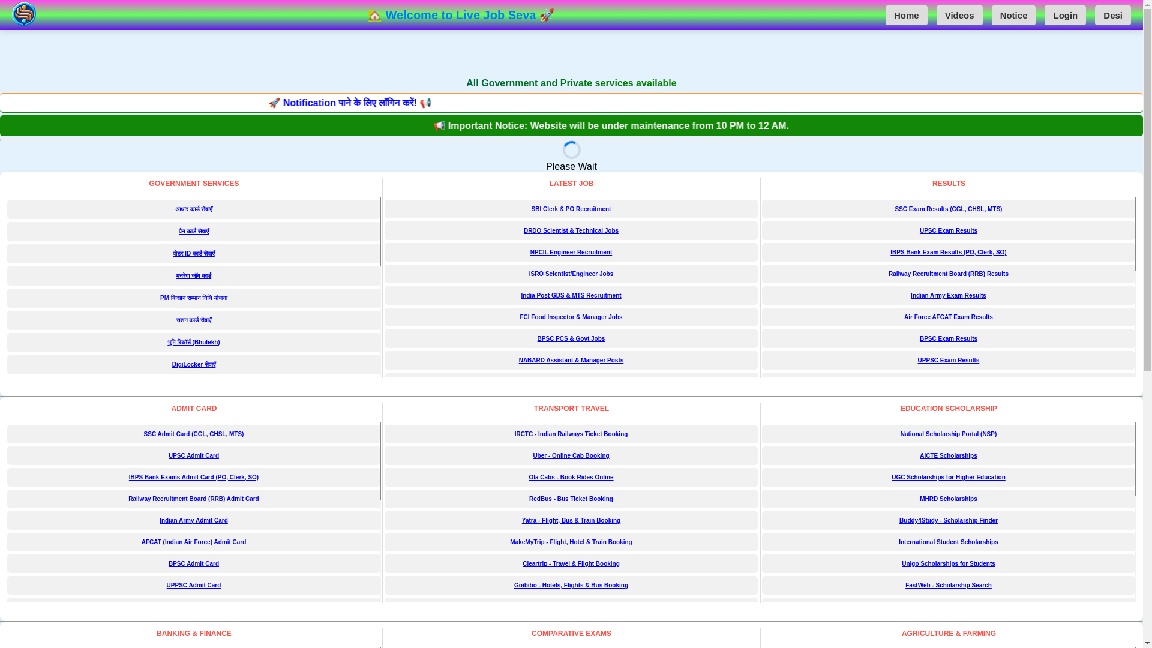Open Unigo Scholarships for Students

[x=948, y=564]
